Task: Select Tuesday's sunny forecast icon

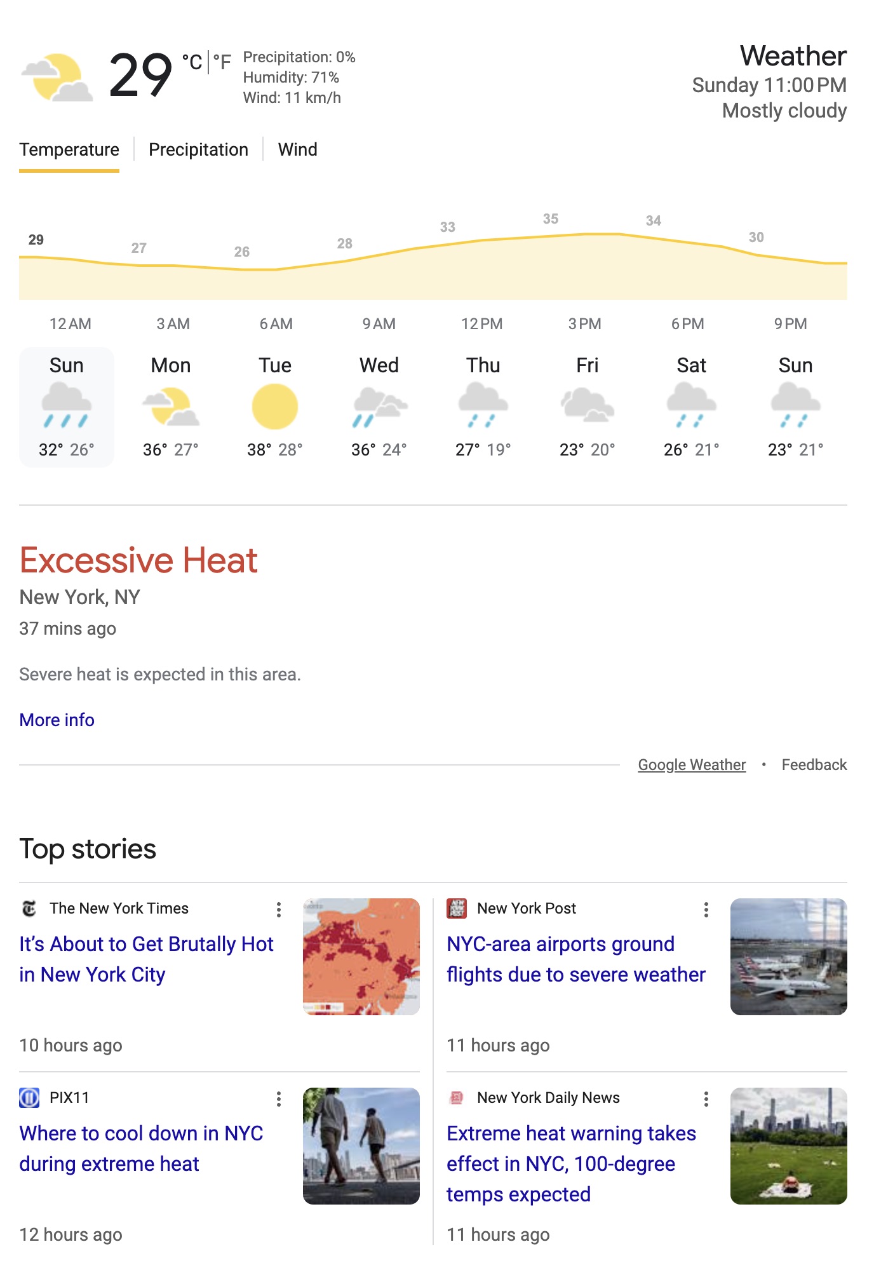Action: point(275,407)
